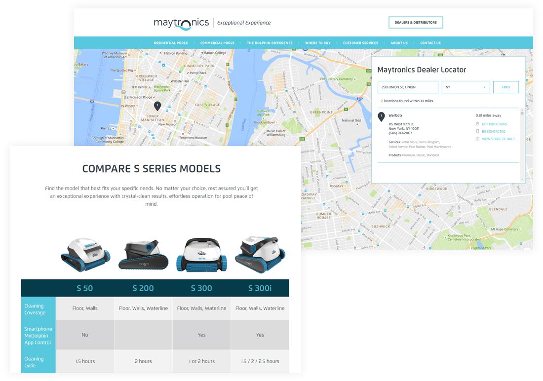Select the S 50 column header
Viewport: 543px width, 381px height.
click(x=85, y=288)
